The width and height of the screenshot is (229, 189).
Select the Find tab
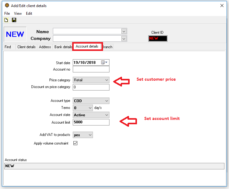8,47
